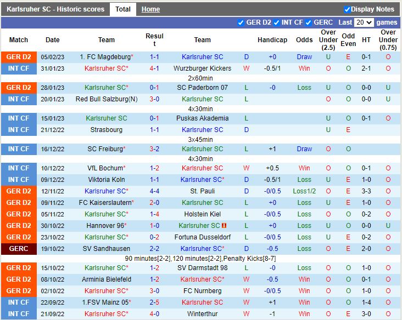Open Red Bull Salzburg(N) team link
402x320 pixels.
click(x=107, y=99)
